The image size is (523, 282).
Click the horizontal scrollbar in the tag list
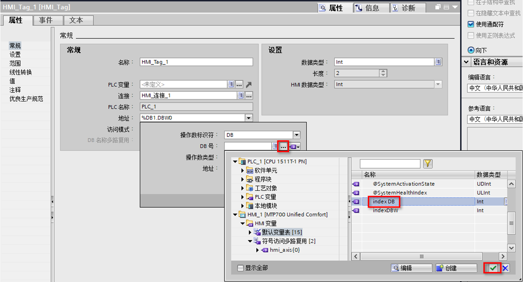click(x=421, y=256)
